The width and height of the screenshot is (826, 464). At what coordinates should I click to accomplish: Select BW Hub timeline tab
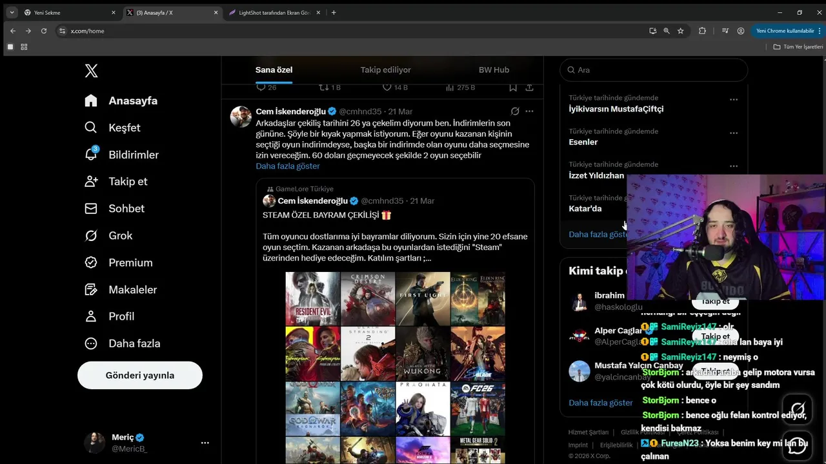[x=494, y=70]
